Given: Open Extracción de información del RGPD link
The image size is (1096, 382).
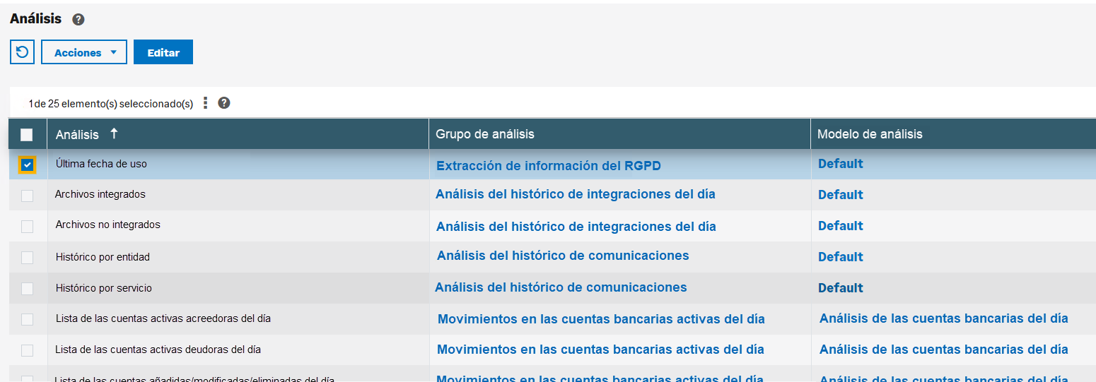Looking at the screenshot, I should [548, 166].
